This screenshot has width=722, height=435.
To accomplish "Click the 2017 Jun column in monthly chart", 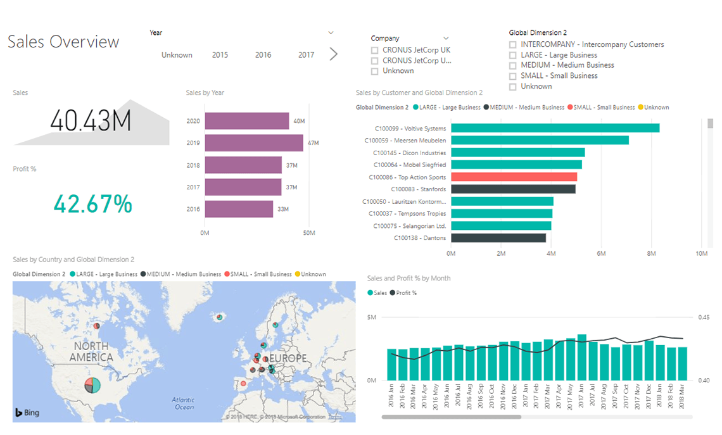I will (x=582, y=357).
